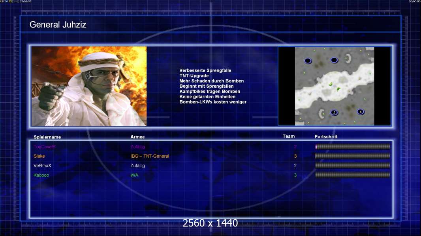421x236 pixels.
Task: Select 'TNT-Upgrade' ability line
Action: pyautogui.click(x=194, y=76)
